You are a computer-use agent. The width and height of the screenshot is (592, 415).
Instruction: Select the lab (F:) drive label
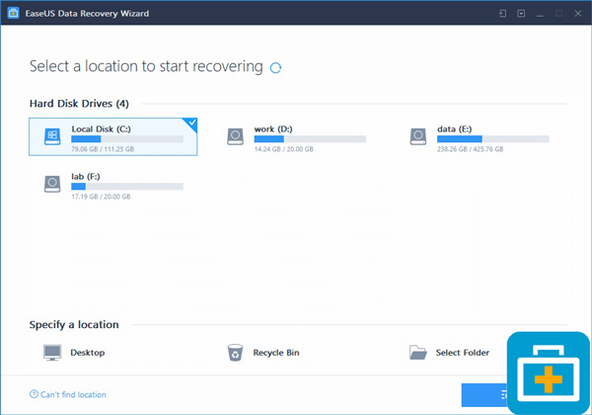coord(85,177)
